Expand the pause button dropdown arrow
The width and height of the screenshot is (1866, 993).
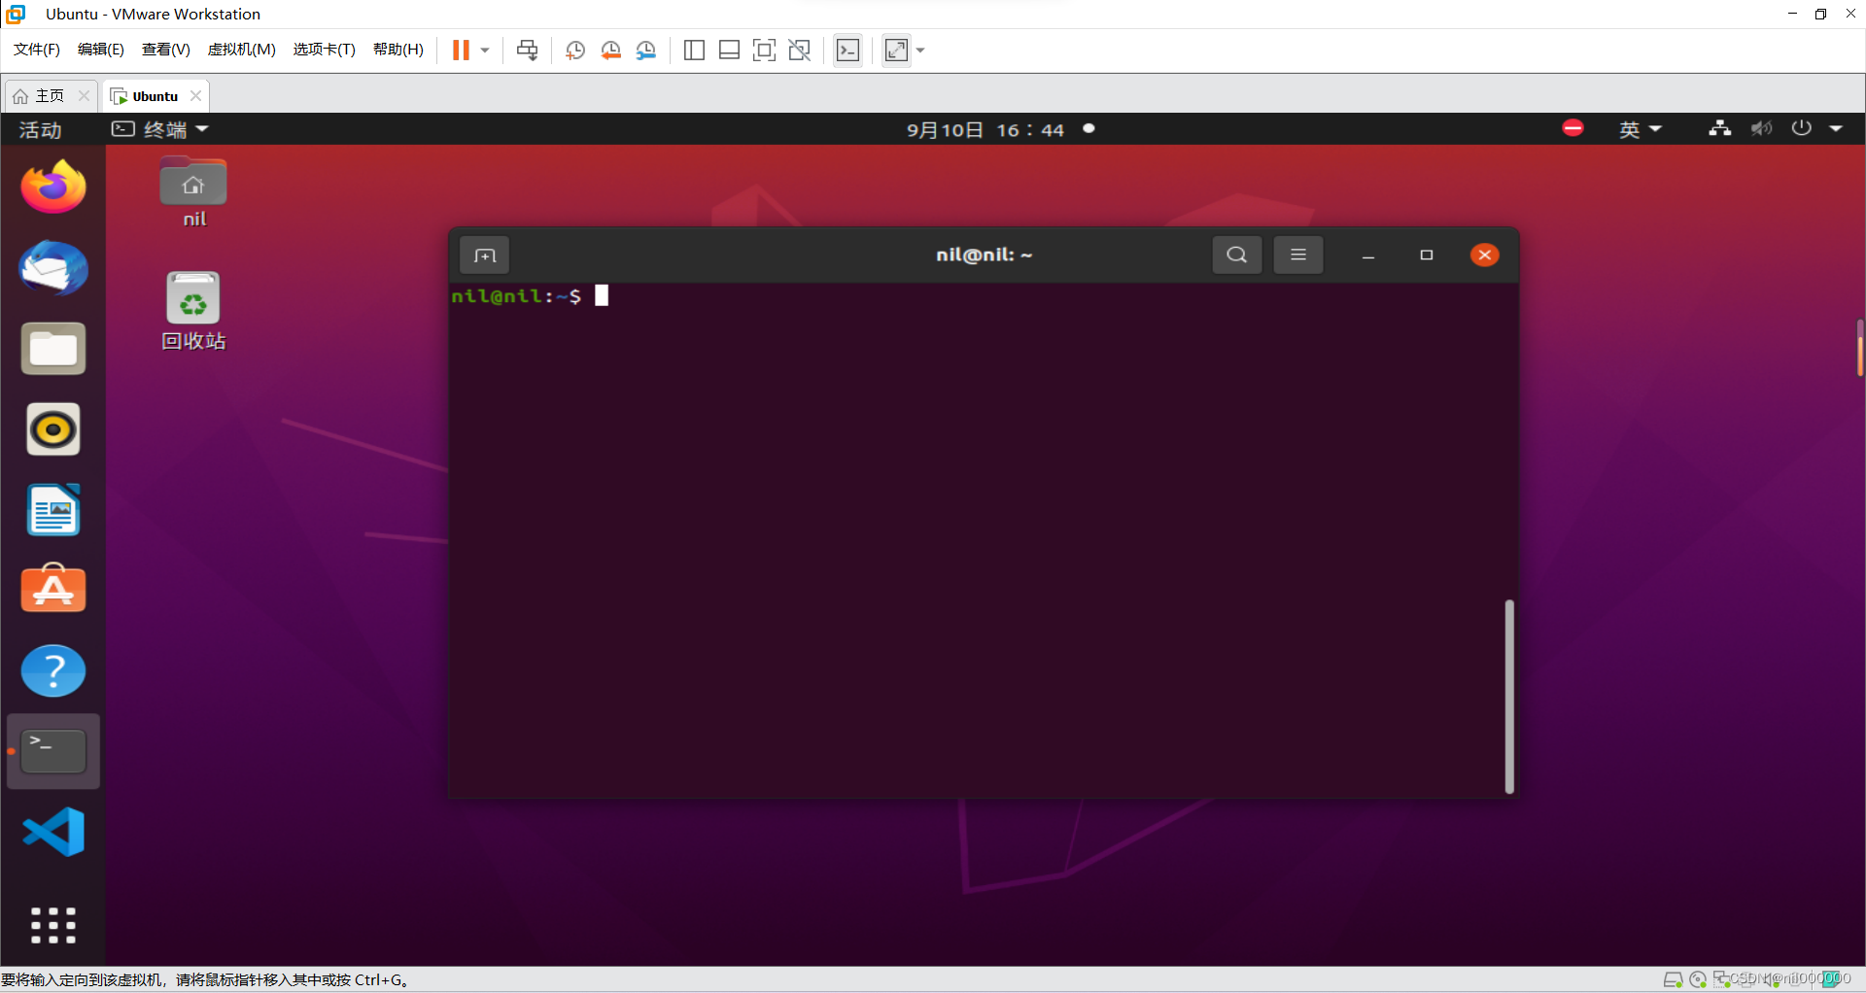(x=485, y=51)
